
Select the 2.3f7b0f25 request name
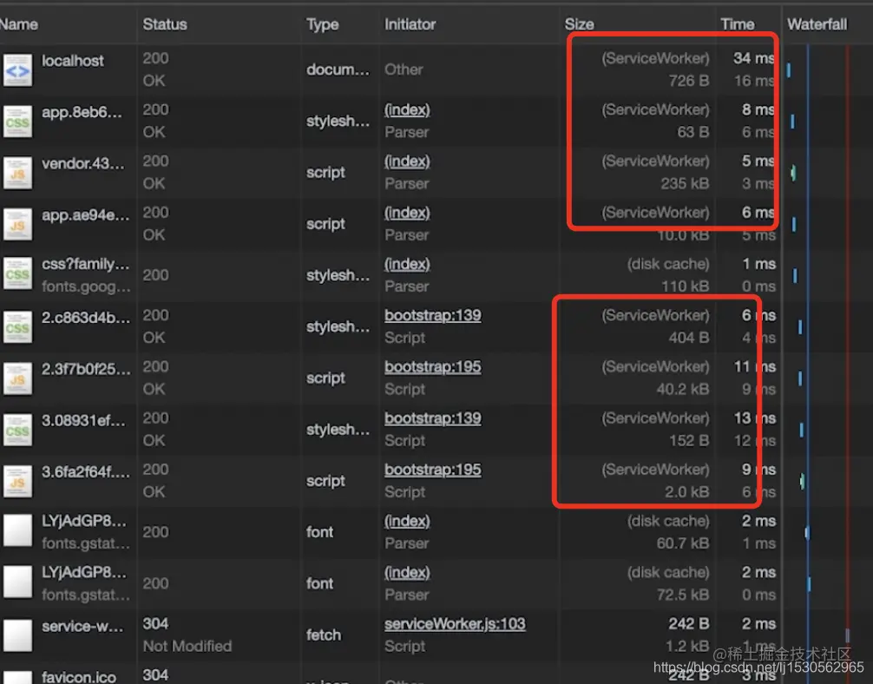(86, 369)
